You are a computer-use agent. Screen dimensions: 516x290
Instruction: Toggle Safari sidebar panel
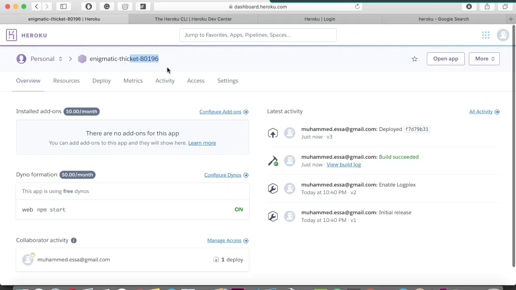click(63, 6)
